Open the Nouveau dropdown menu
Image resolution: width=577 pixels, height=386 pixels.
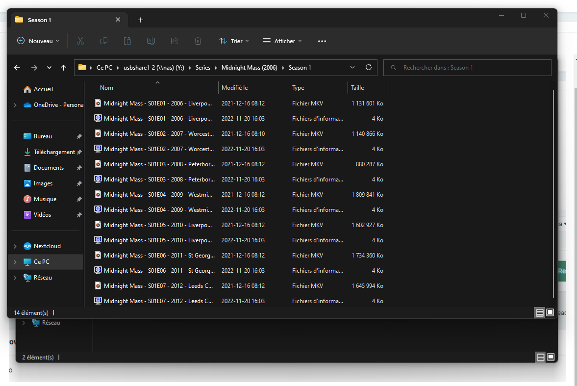[38, 41]
